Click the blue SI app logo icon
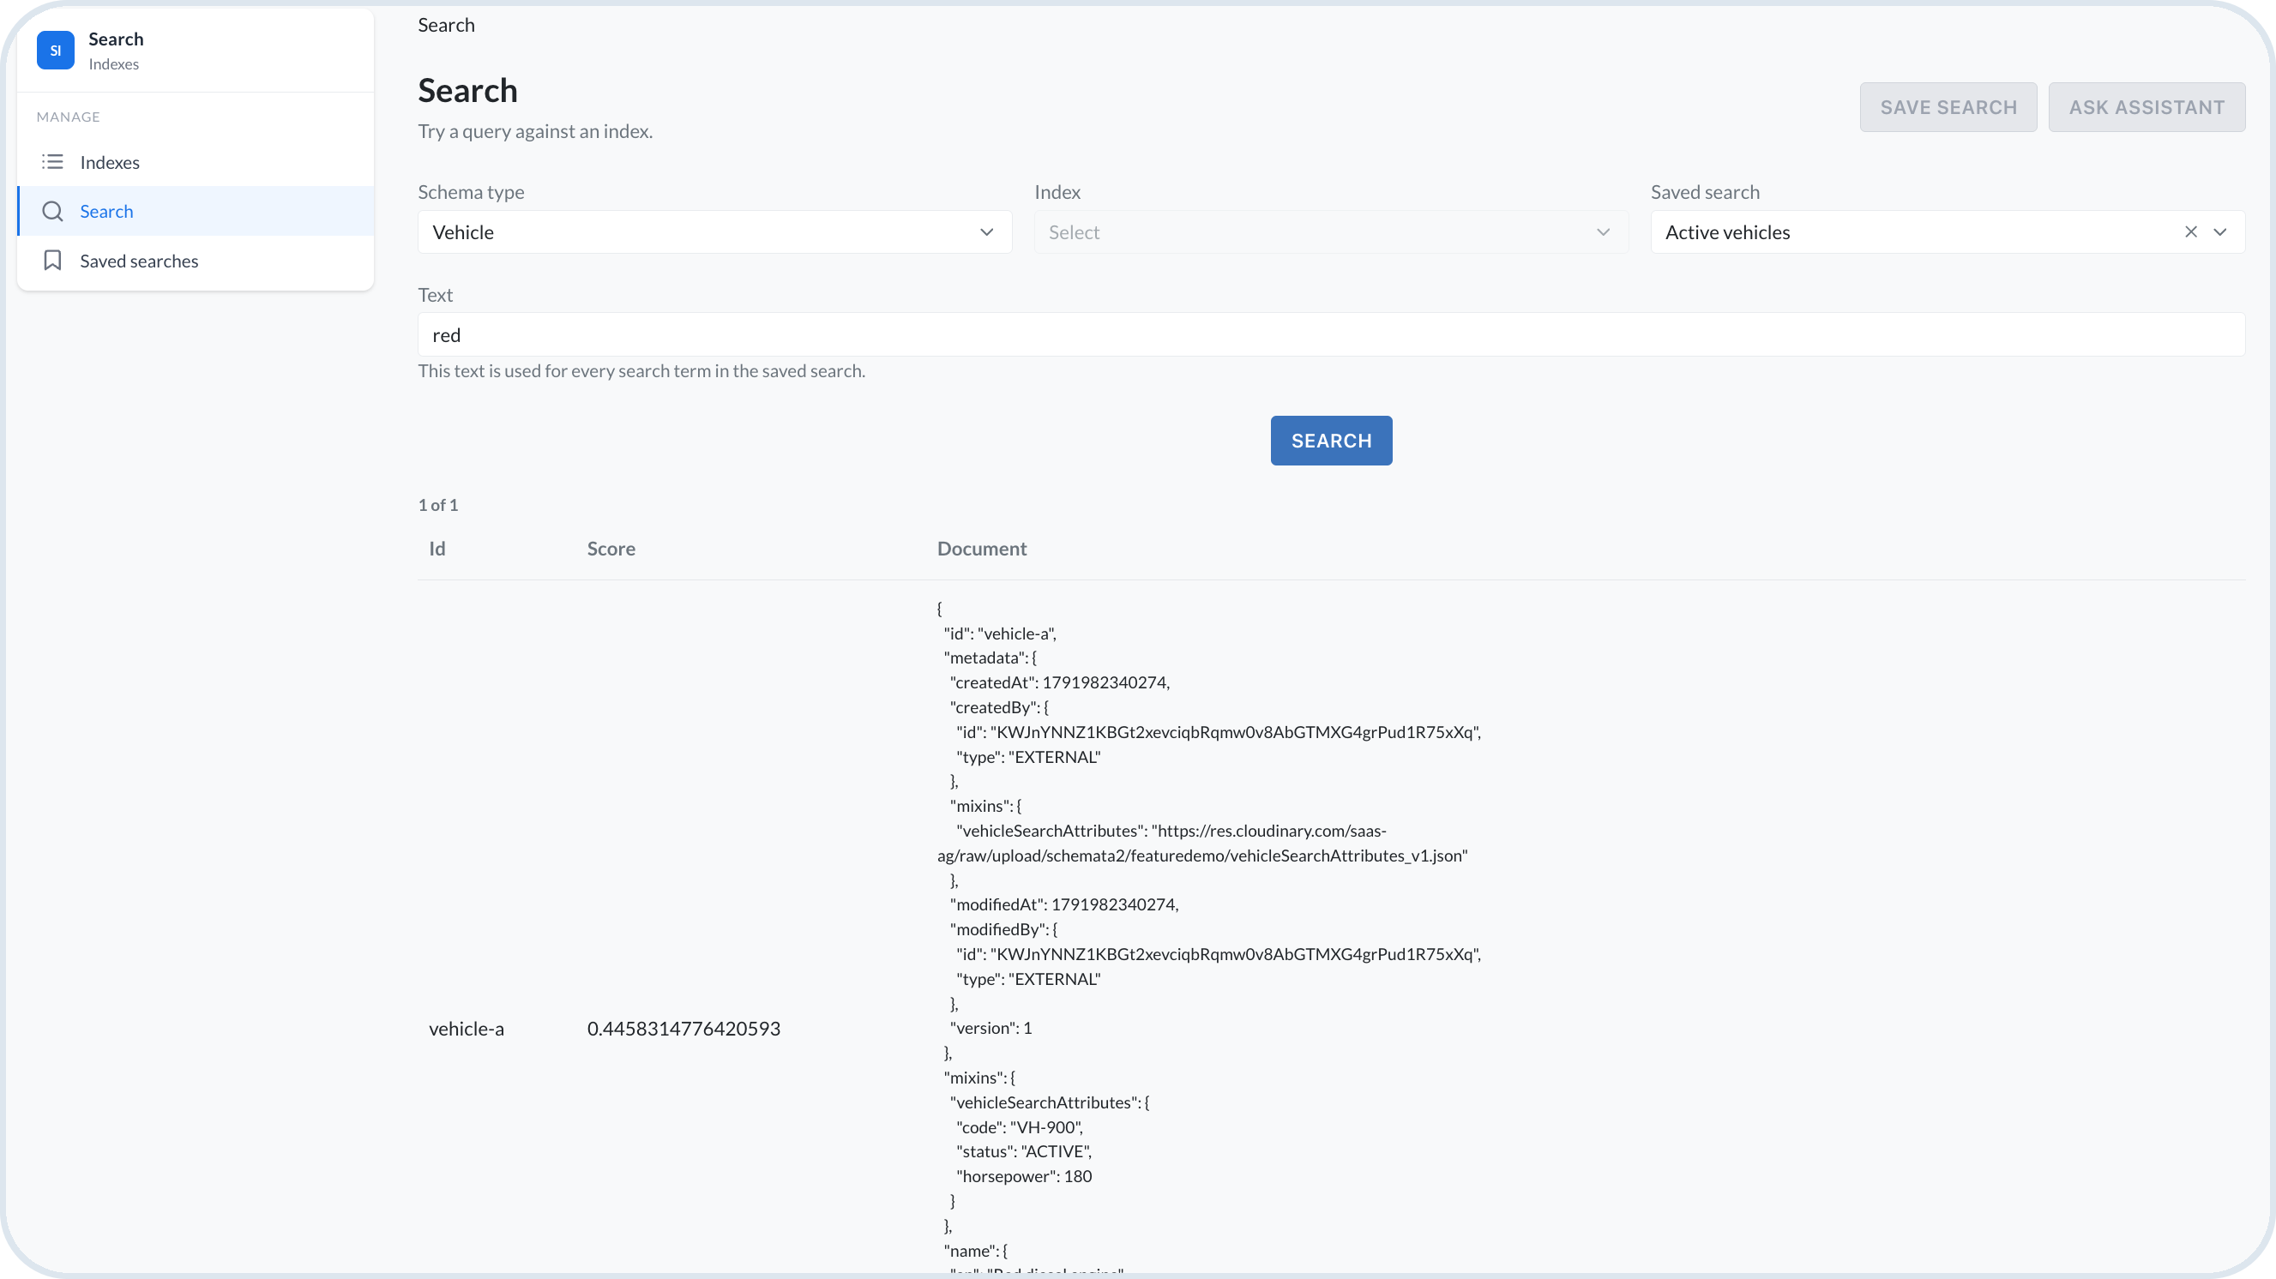This screenshot has height=1279, width=2276. [x=56, y=51]
